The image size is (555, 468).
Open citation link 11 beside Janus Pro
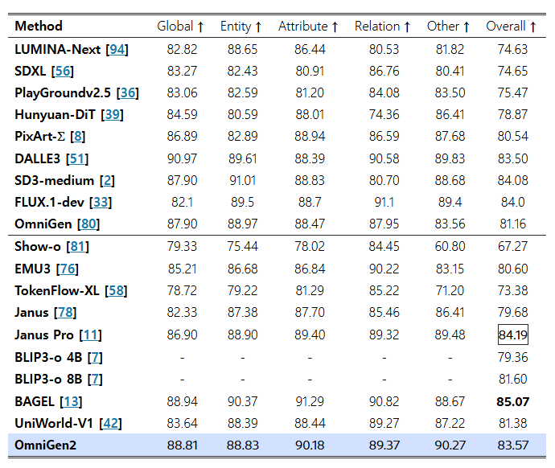click(91, 335)
